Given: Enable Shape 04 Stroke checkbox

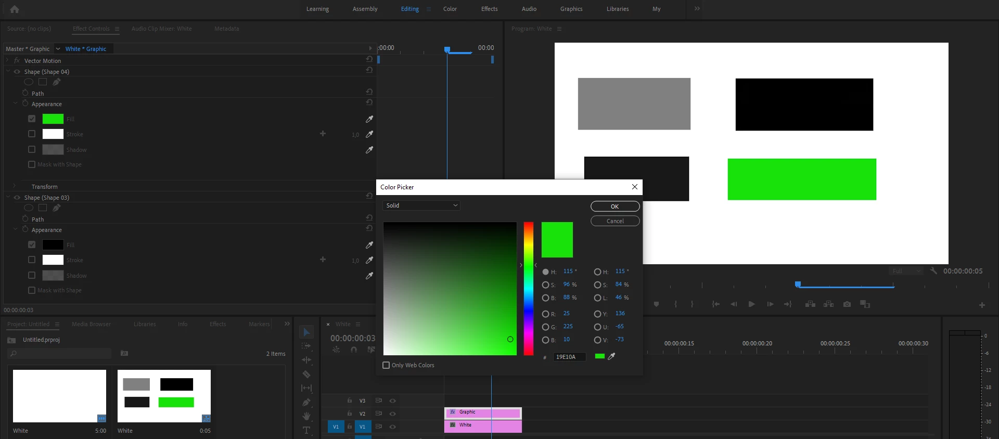Looking at the screenshot, I should [32, 134].
